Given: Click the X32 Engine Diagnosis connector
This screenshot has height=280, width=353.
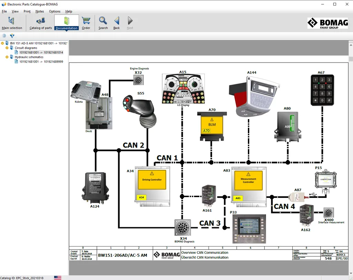Looking at the screenshot, I should coord(138,80).
